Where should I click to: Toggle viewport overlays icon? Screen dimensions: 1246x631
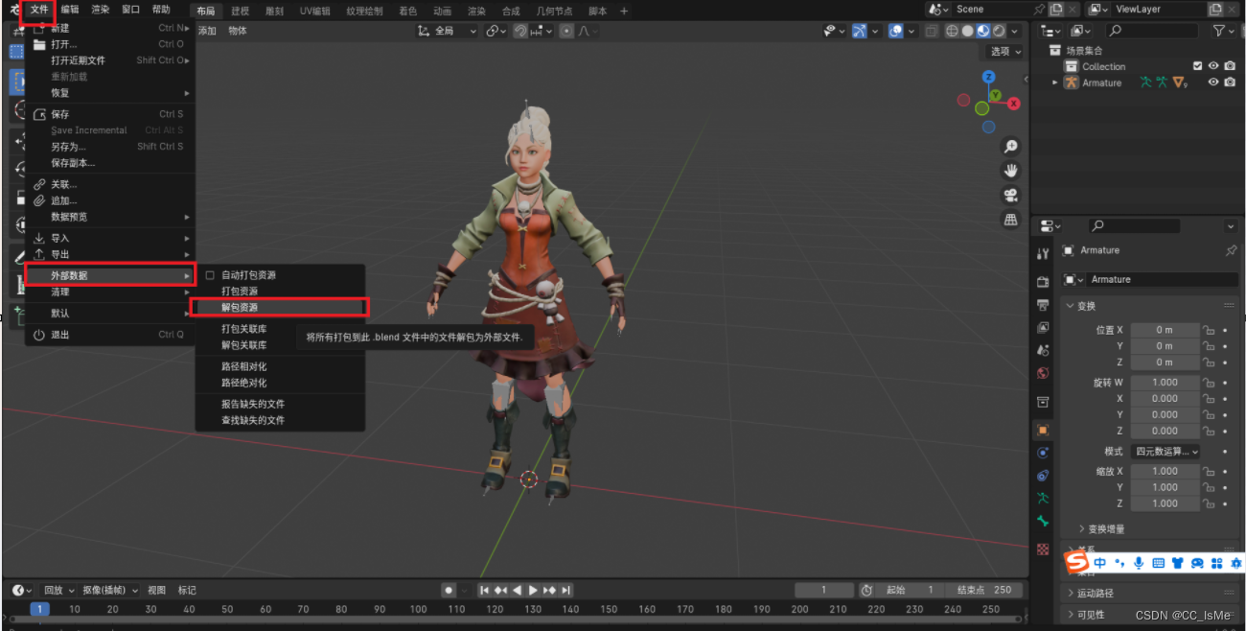pyautogui.click(x=896, y=31)
